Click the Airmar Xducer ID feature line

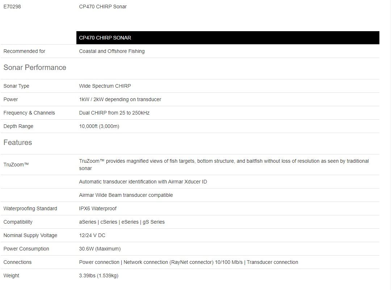pos(143,182)
